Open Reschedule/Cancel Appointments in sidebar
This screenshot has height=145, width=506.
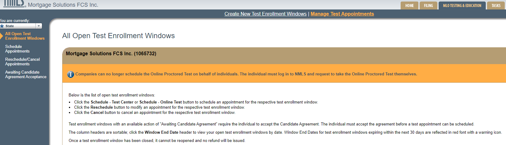[x=22, y=62]
